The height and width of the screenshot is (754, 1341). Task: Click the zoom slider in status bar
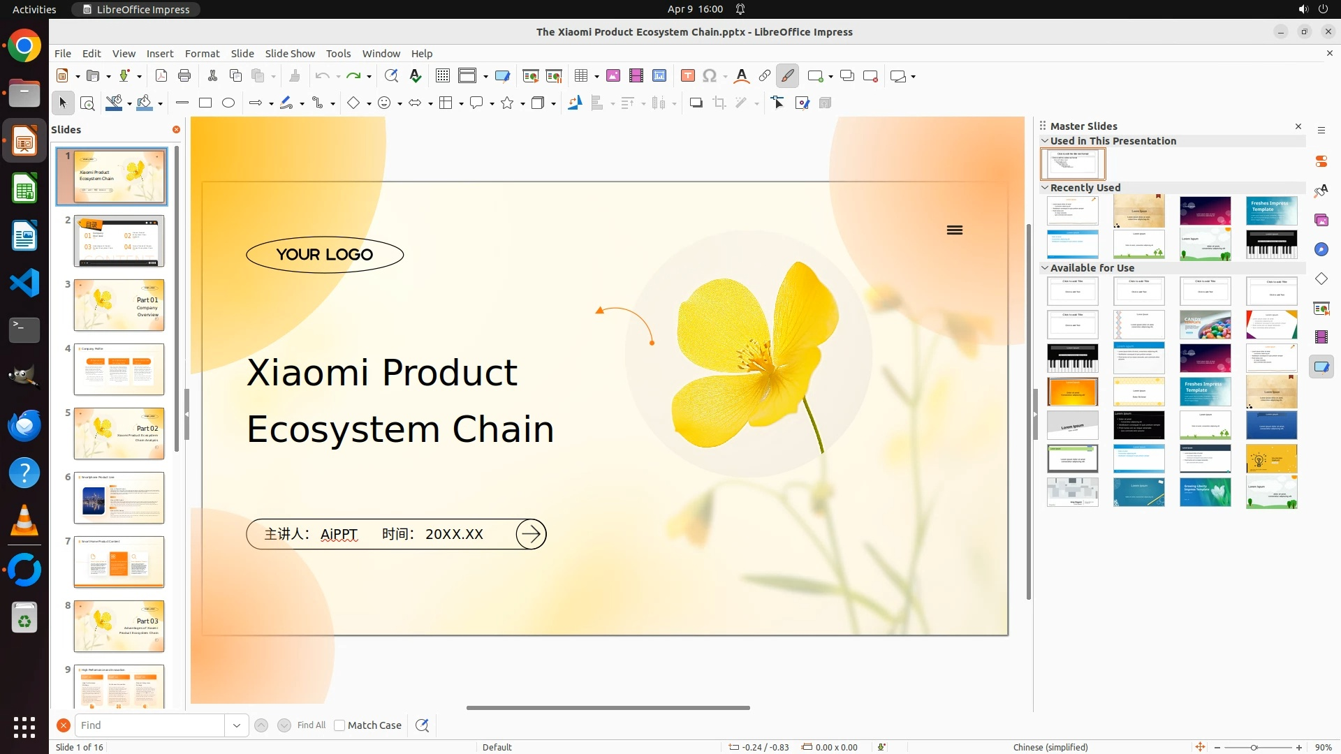1254,748
